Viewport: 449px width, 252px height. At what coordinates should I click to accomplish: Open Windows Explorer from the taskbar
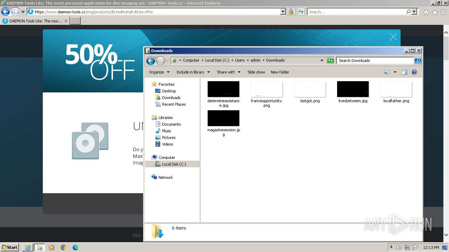[x=40, y=247]
